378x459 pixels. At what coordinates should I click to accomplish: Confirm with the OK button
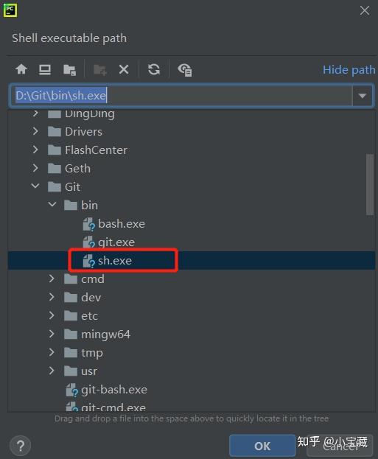pyautogui.click(x=262, y=446)
